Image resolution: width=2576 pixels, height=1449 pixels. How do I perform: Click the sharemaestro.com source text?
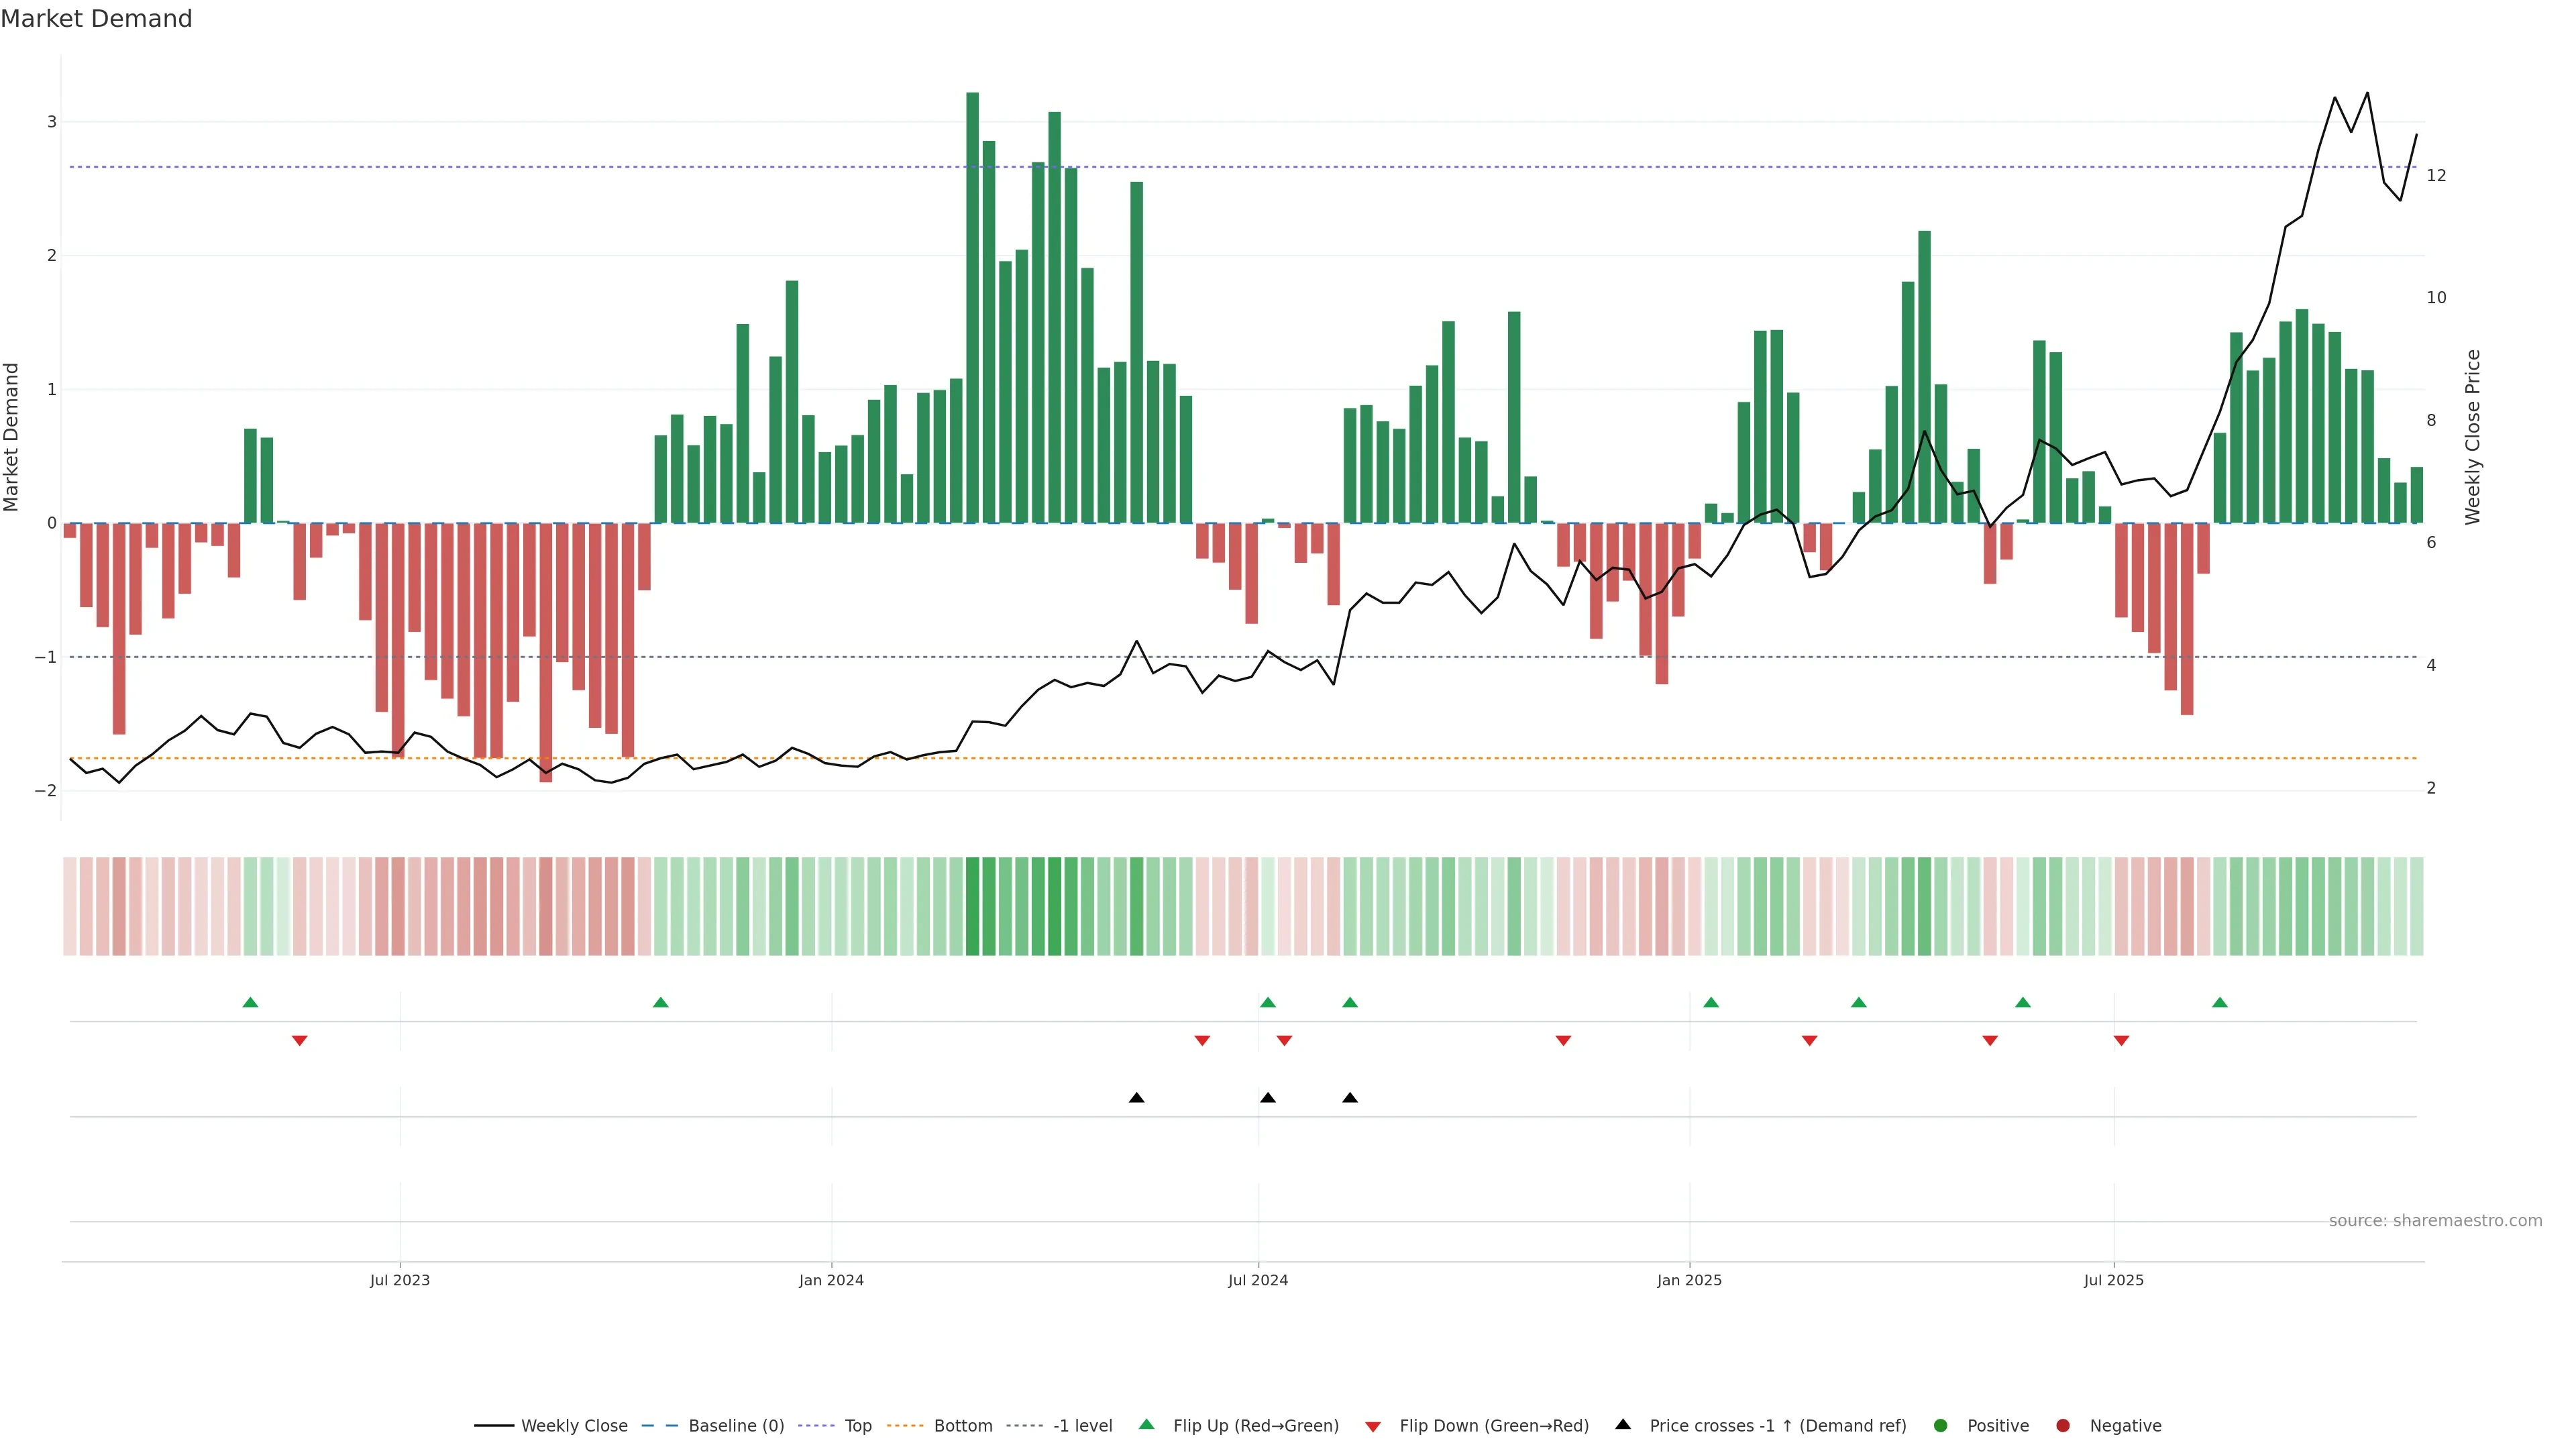point(2435,1221)
